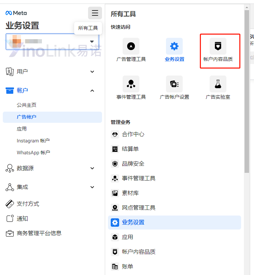Click 用户 label in sidebar
This screenshot has width=254, height=275.
(22, 72)
